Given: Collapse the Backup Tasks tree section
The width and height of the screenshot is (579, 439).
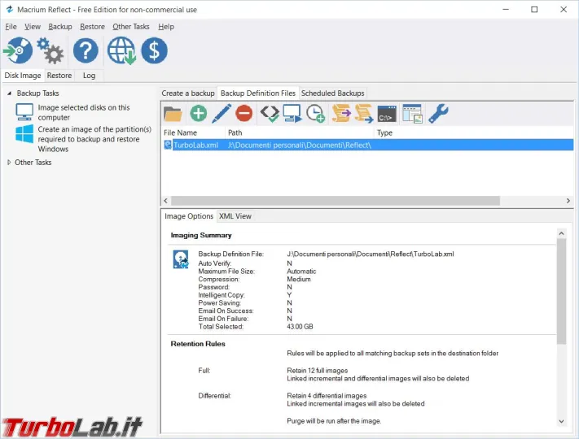Looking at the screenshot, I should pos(10,93).
